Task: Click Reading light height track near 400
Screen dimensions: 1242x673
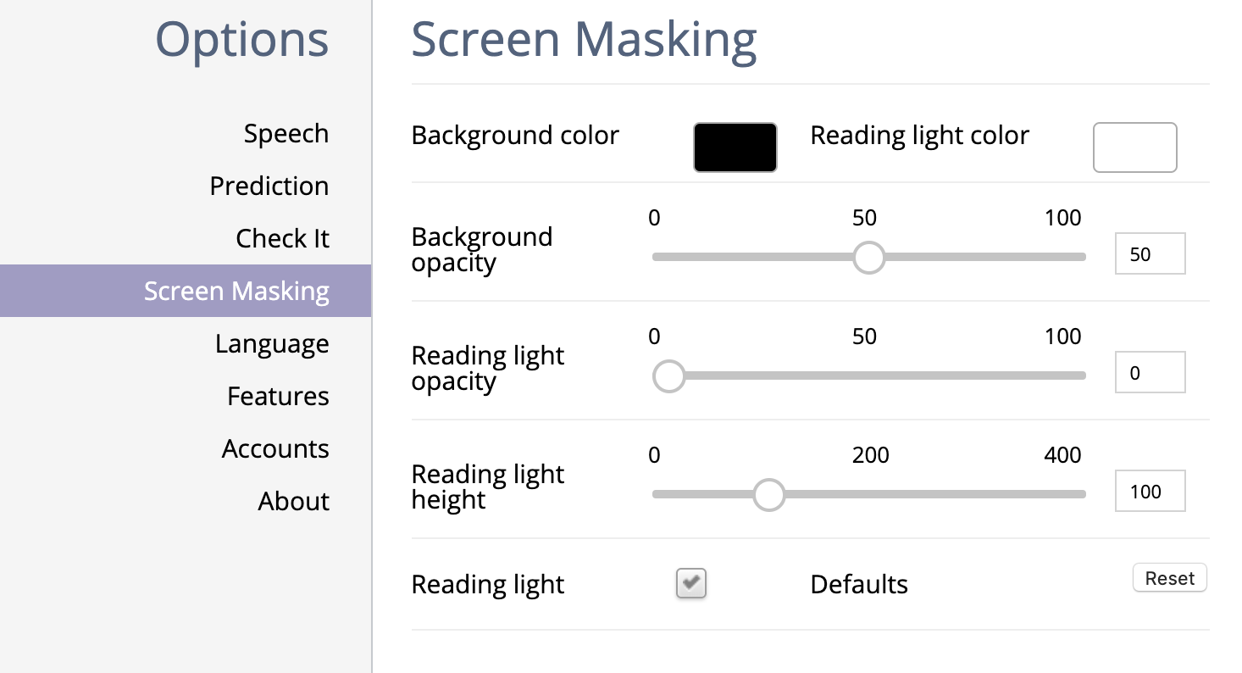Action: 1076,494
